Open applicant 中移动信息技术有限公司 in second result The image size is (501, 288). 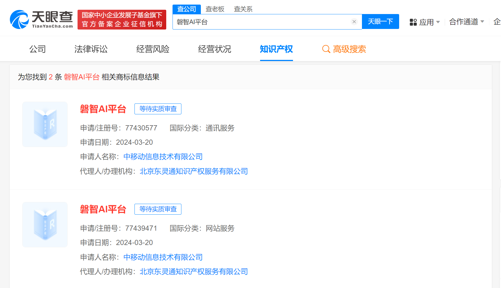pyautogui.click(x=163, y=257)
